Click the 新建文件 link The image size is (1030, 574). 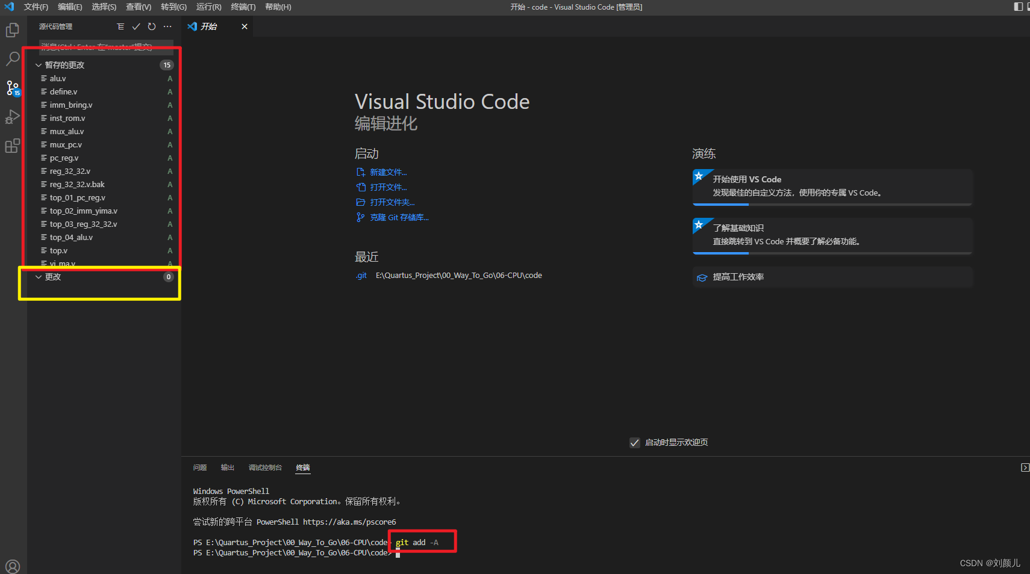click(389, 172)
